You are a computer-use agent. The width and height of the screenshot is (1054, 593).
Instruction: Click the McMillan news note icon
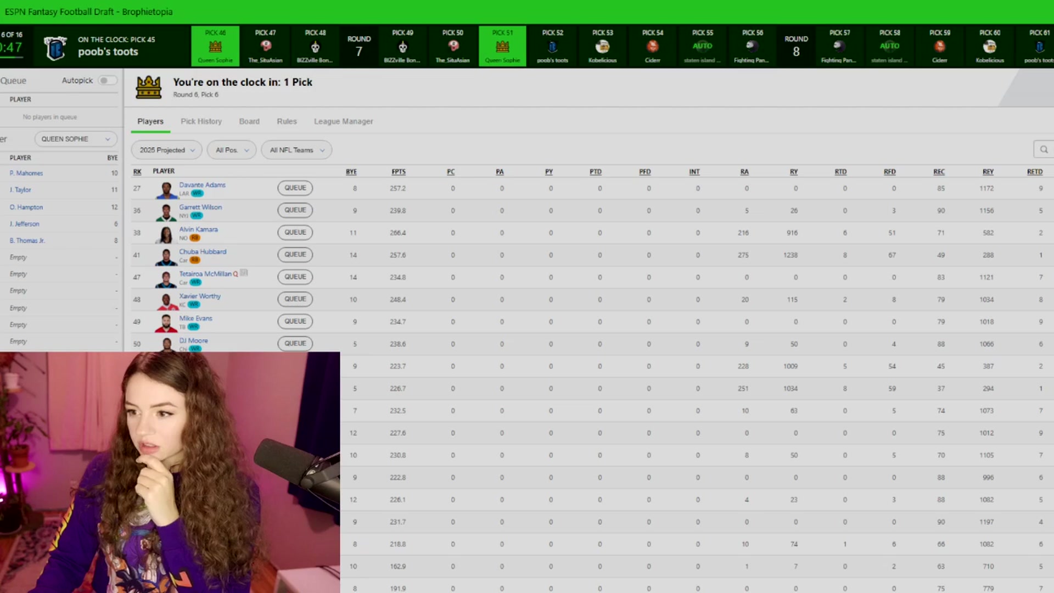click(244, 273)
